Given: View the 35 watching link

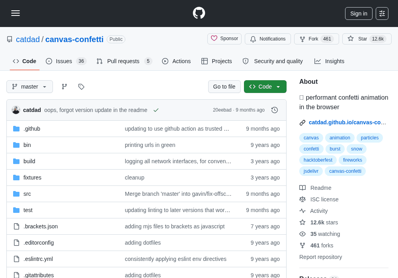Looking at the screenshot, I should coord(320,234).
